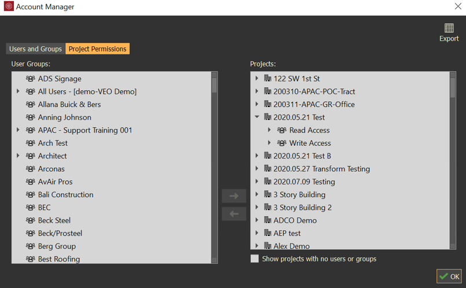The width and height of the screenshot is (466, 288).
Task: Expand the All Users demo-VEO group
Action: [x=19, y=91]
